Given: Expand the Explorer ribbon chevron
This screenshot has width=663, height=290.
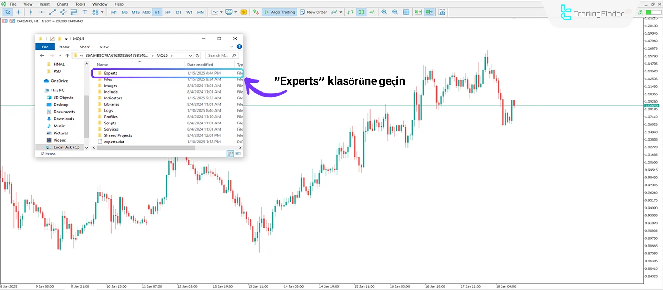Looking at the screenshot, I should click(x=231, y=47).
